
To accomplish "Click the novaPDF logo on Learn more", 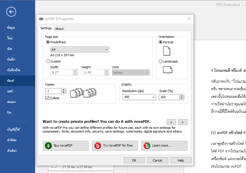I will point(147,146).
